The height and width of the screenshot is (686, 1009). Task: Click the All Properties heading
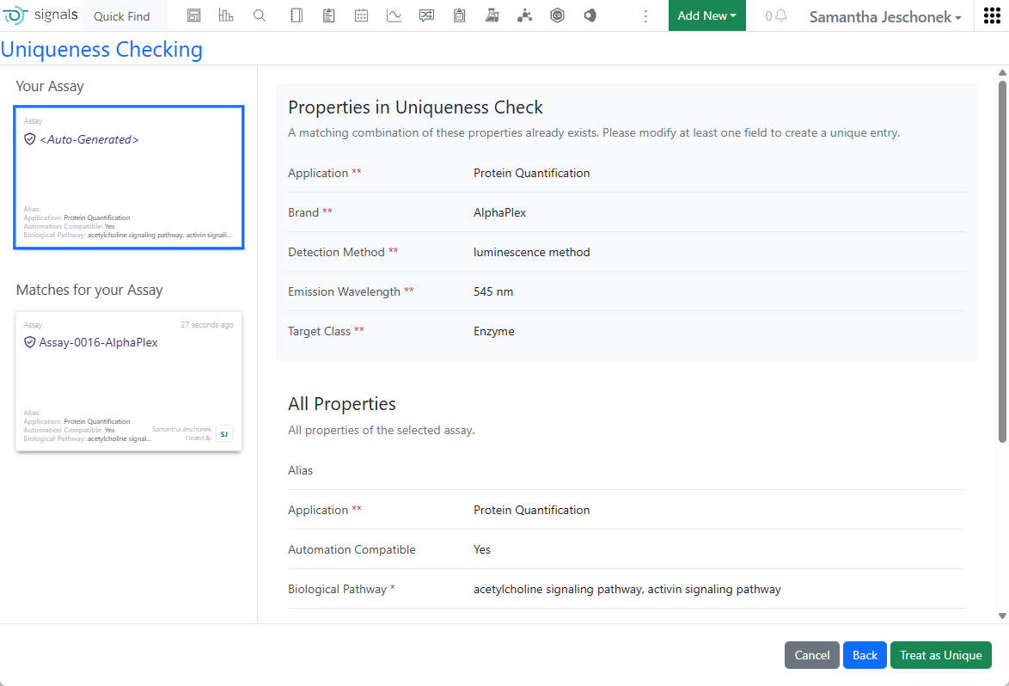point(342,404)
